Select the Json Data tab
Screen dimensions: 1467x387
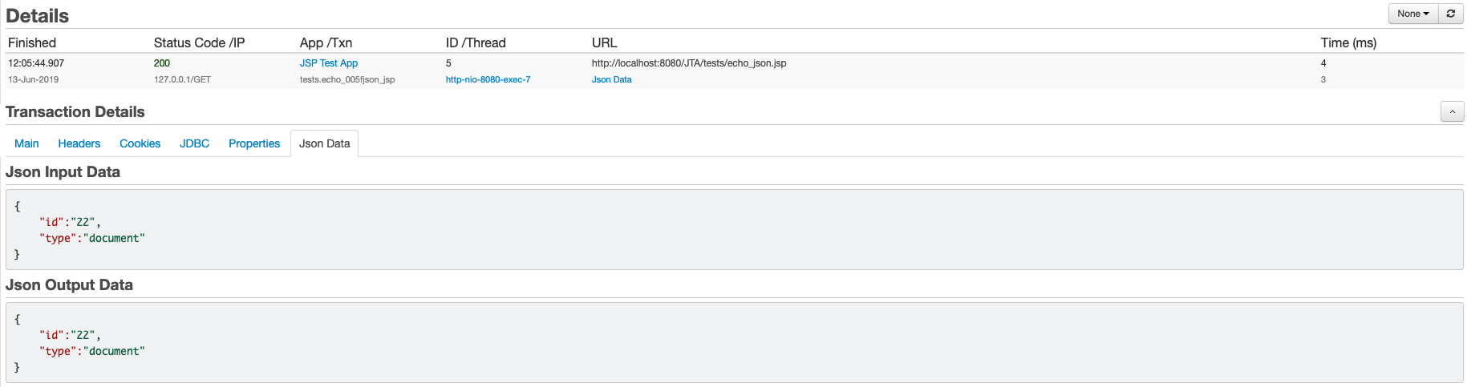click(325, 143)
